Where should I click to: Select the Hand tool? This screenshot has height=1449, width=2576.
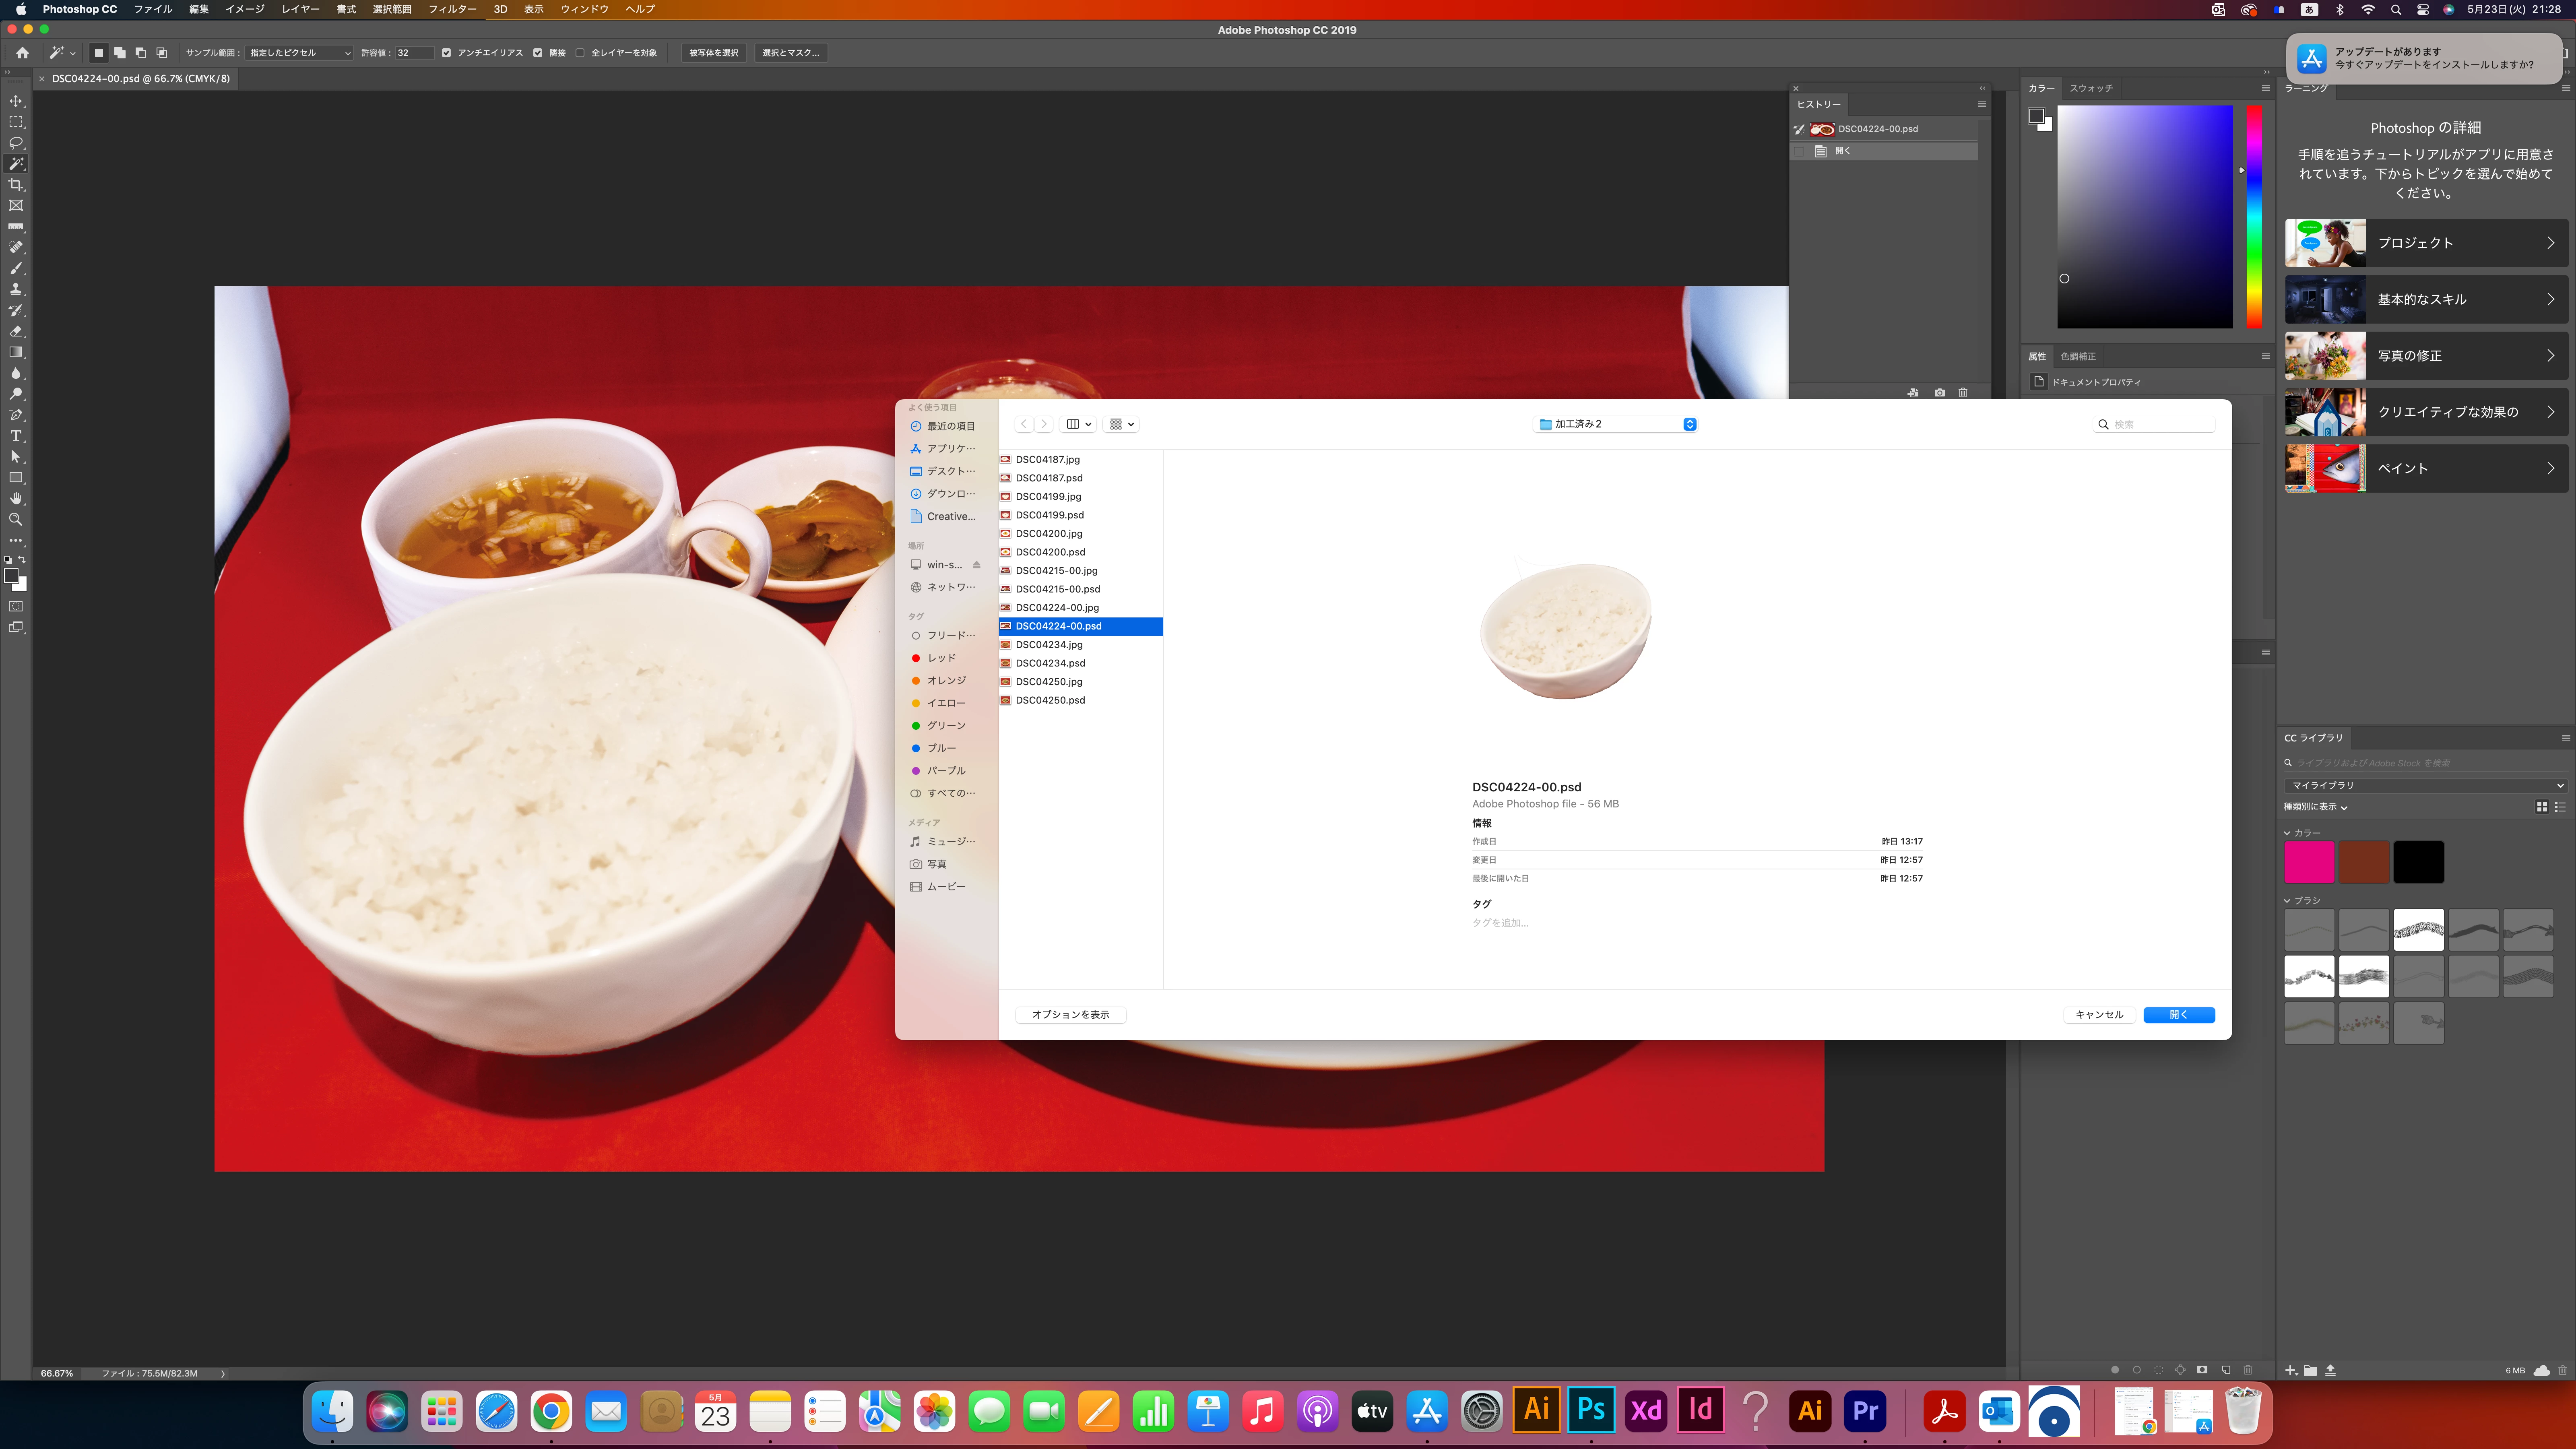pyautogui.click(x=16, y=498)
